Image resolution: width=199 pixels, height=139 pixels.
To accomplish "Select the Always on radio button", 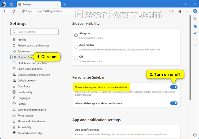I will tap(76, 35).
